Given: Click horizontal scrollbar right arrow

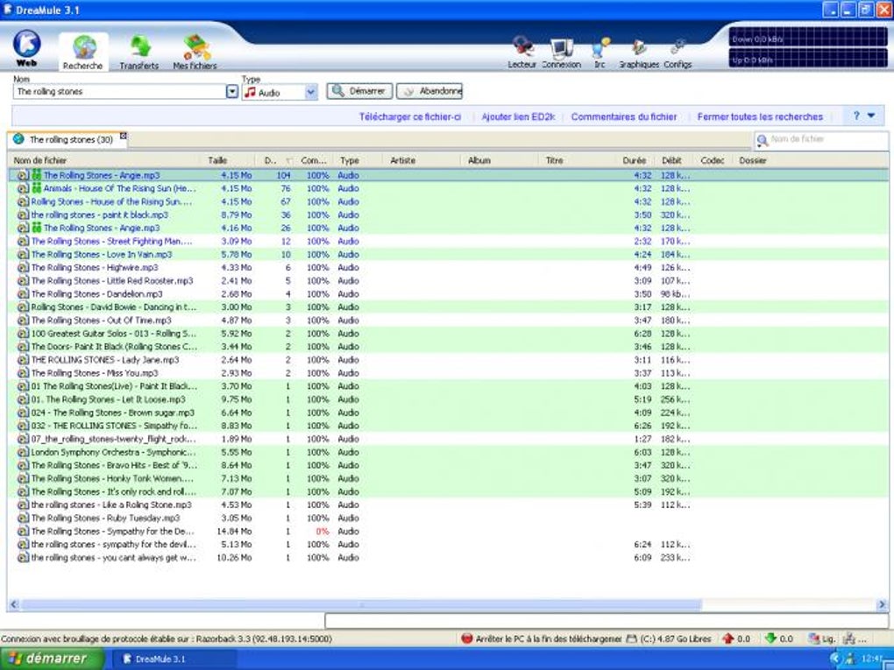Looking at the screenshot, I should (882, 604).
